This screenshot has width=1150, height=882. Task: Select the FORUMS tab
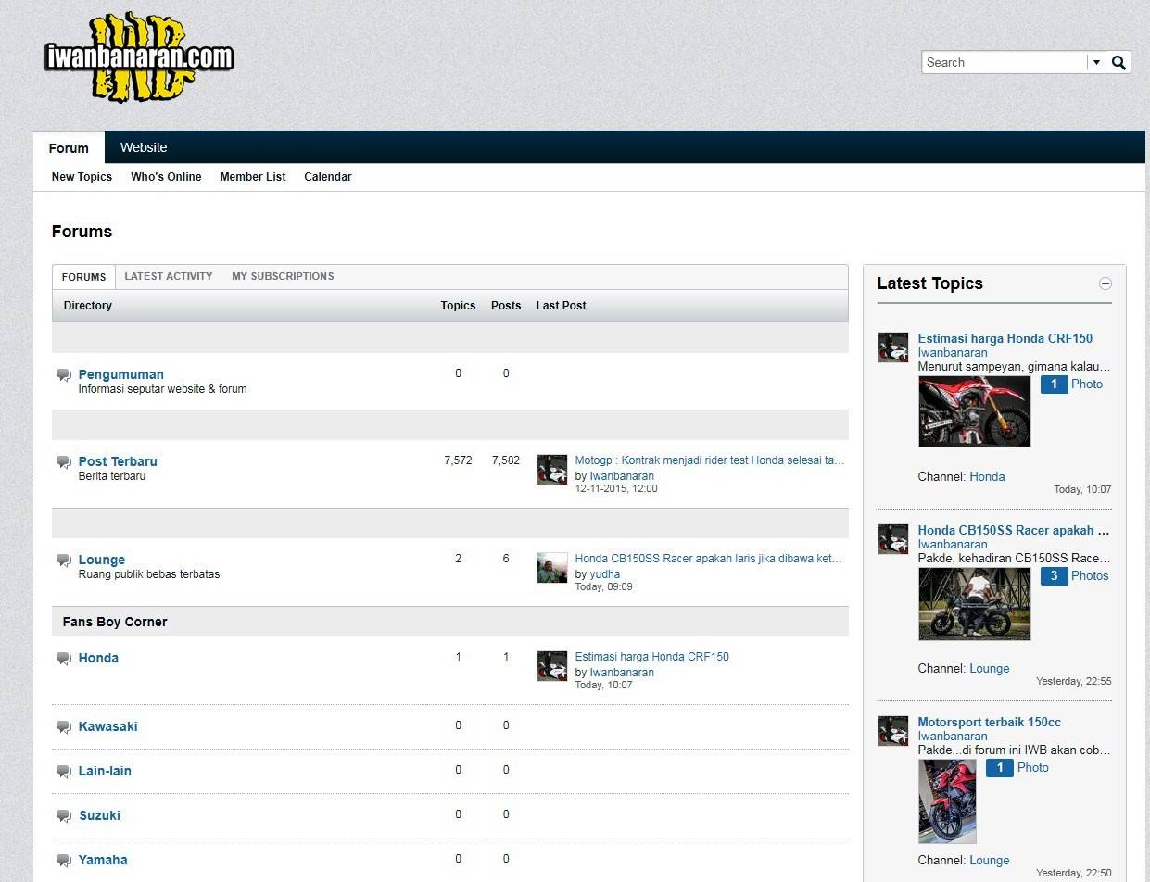pyautogui.click(x=83, y=277)
